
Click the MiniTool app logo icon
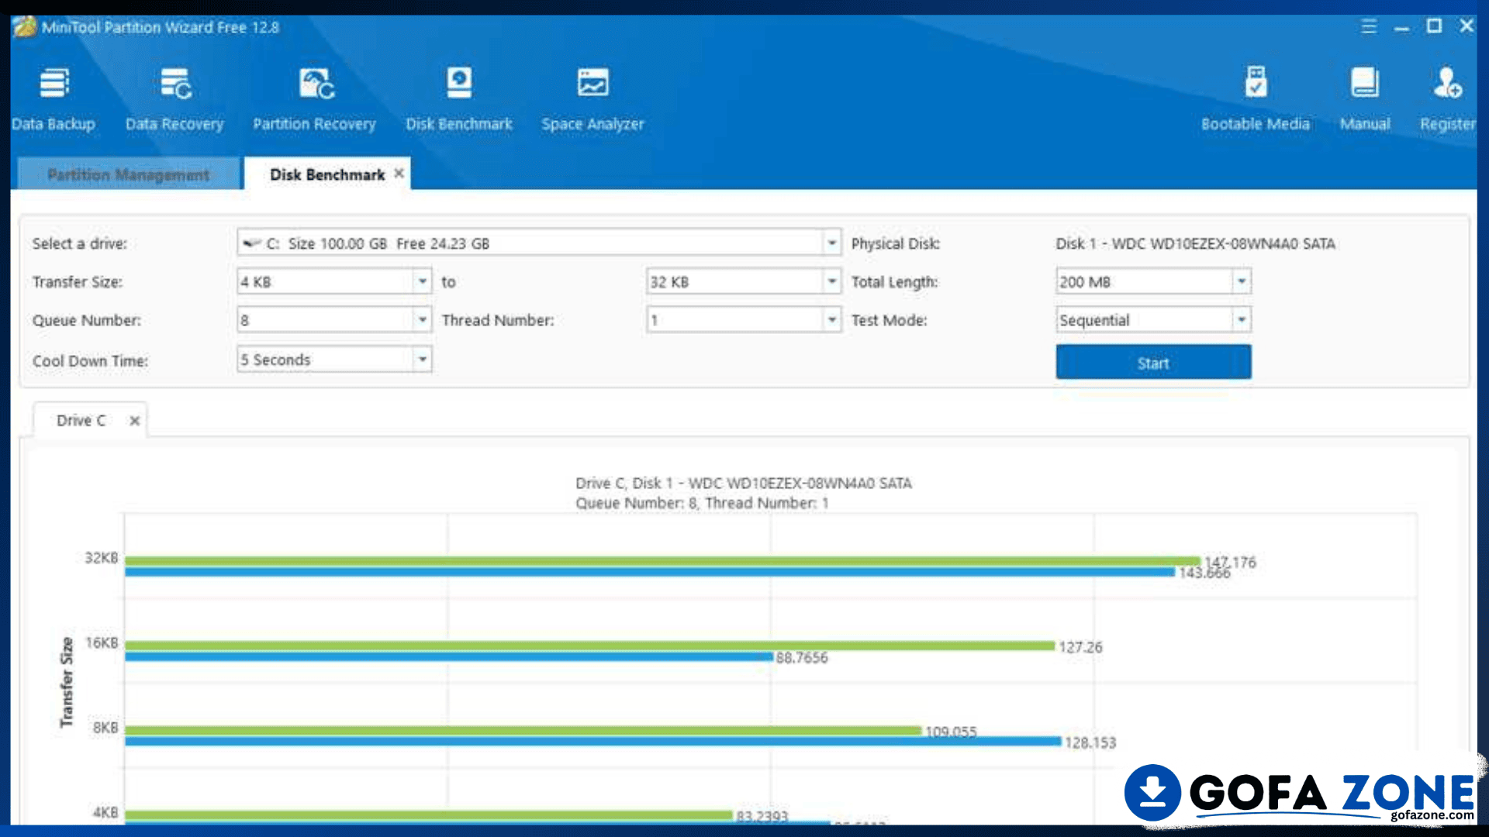point(24,26)
